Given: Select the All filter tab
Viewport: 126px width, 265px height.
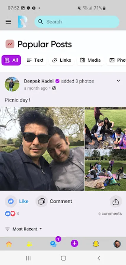Looking at the screenshot, I should pyautogui.click(x=11, y=60).
